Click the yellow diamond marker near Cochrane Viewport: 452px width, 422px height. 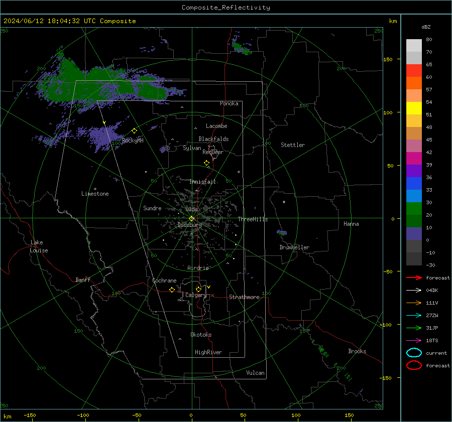pos(172,290)
